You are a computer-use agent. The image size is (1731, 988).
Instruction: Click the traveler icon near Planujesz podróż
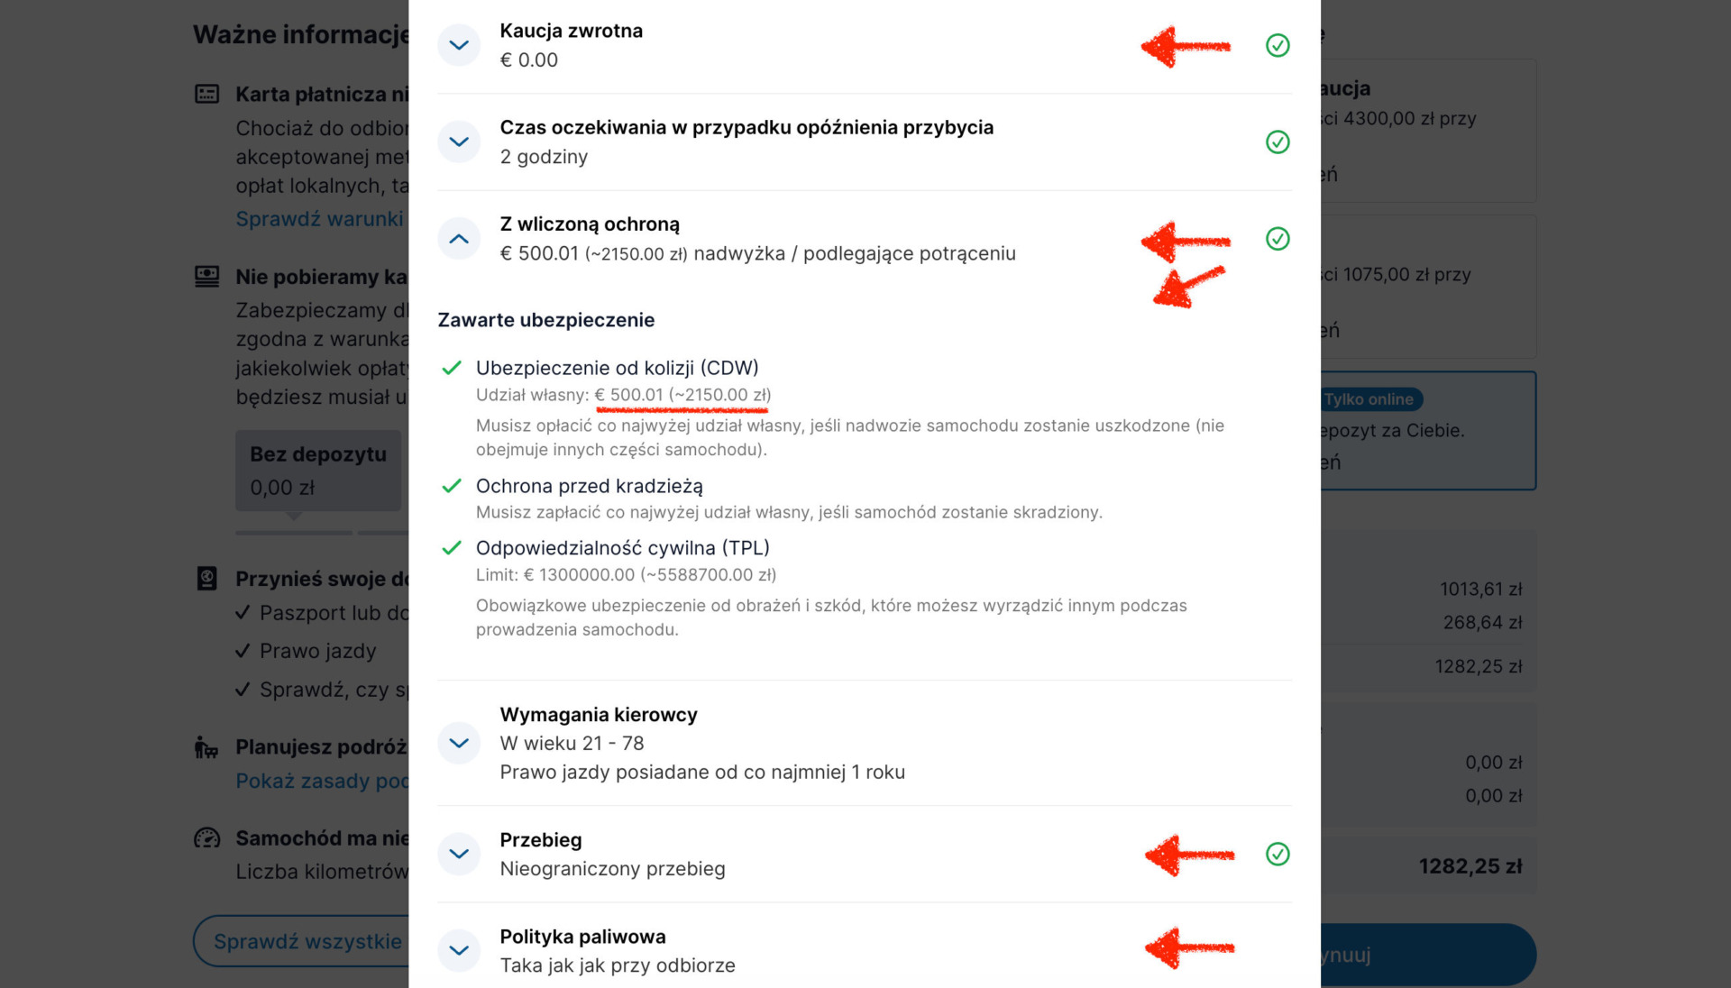click(206, 747)
